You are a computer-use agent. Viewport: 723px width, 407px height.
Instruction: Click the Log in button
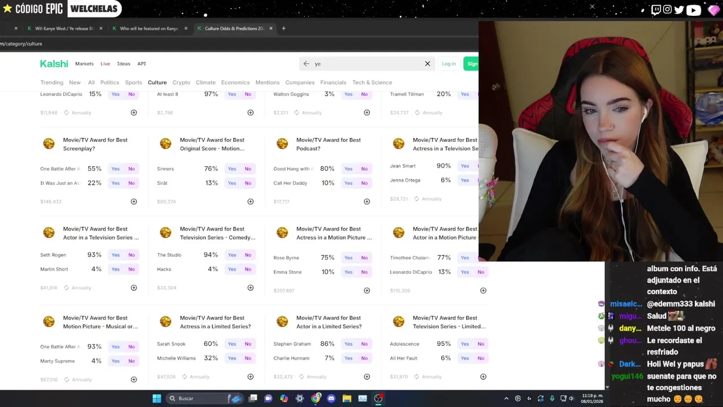click(x=448, y=64)
